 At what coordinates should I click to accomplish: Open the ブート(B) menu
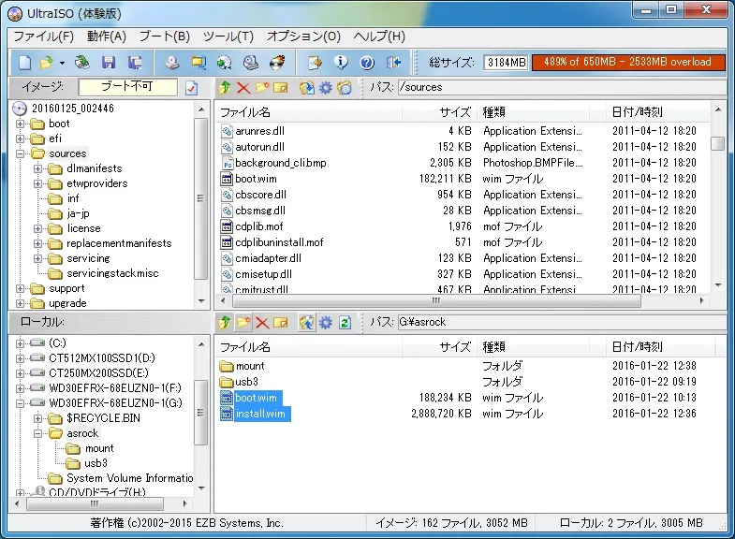[x=165, y=36]
